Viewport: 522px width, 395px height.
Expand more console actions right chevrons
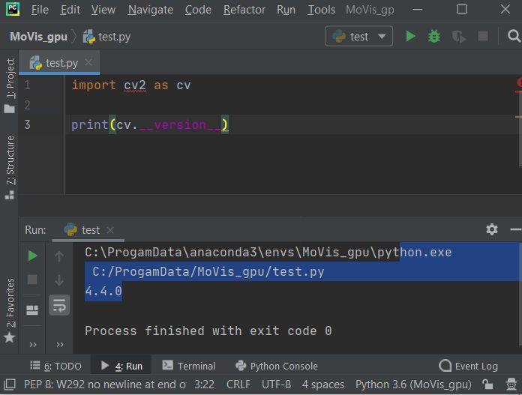pyautogui.click(x=60, y=345)
